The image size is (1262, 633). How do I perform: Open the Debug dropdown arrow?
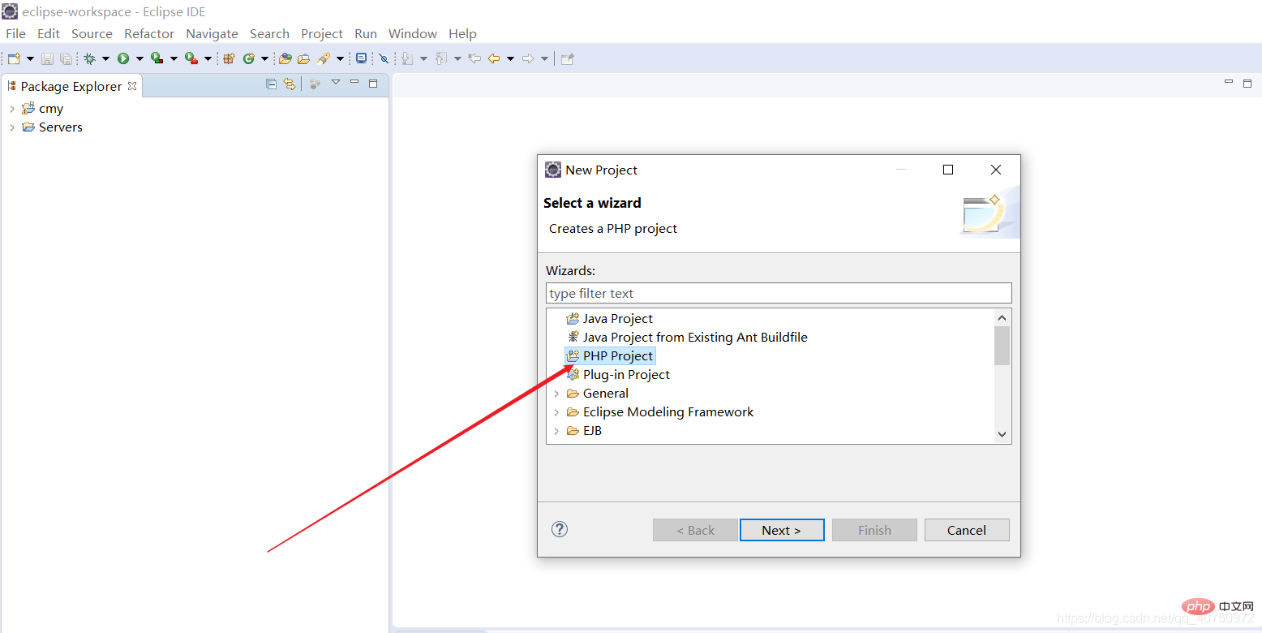[105, 58]
